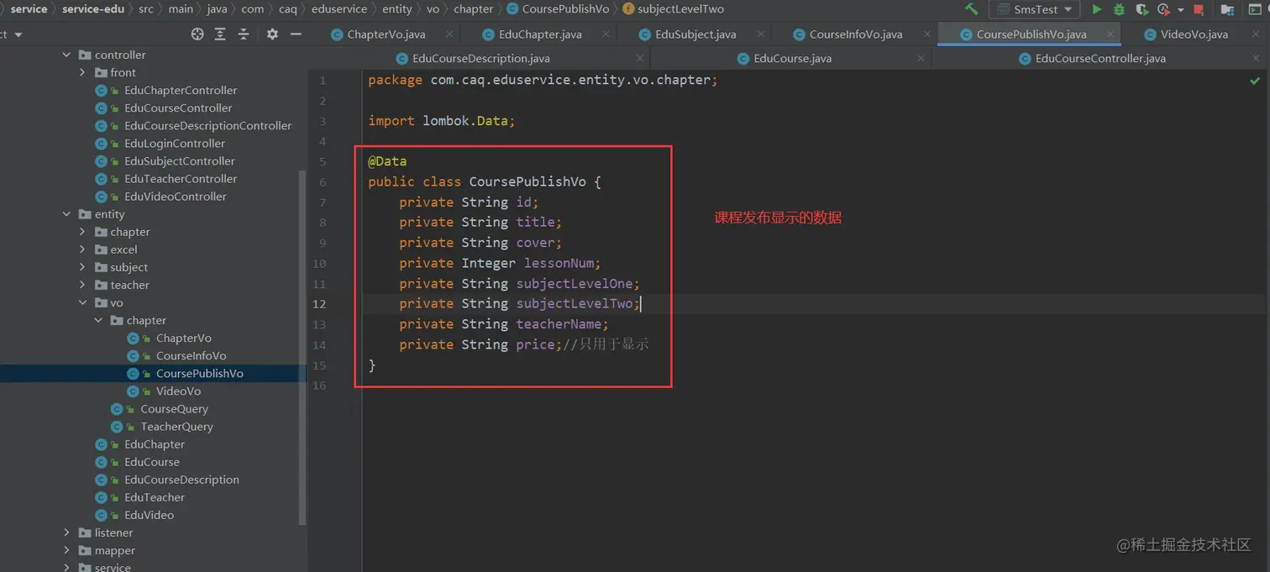Click CoursePublishVo in the breadcrumb
Viewport: 1270px width, 572px height.
coord(565,9)
